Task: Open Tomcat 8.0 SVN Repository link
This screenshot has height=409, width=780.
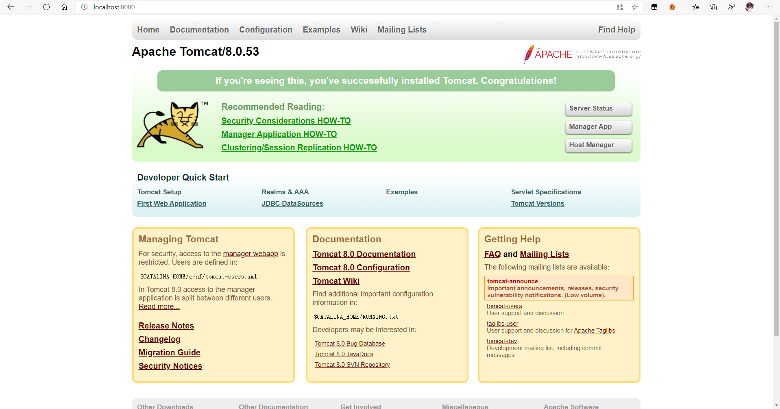Action: click(352, 365)
